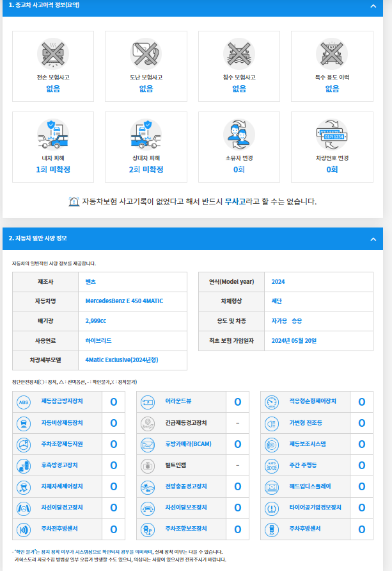Click the 침수 보험사고 flooded car icon
The width and height of the screenshot is (392, 571).
pos(239,54)
